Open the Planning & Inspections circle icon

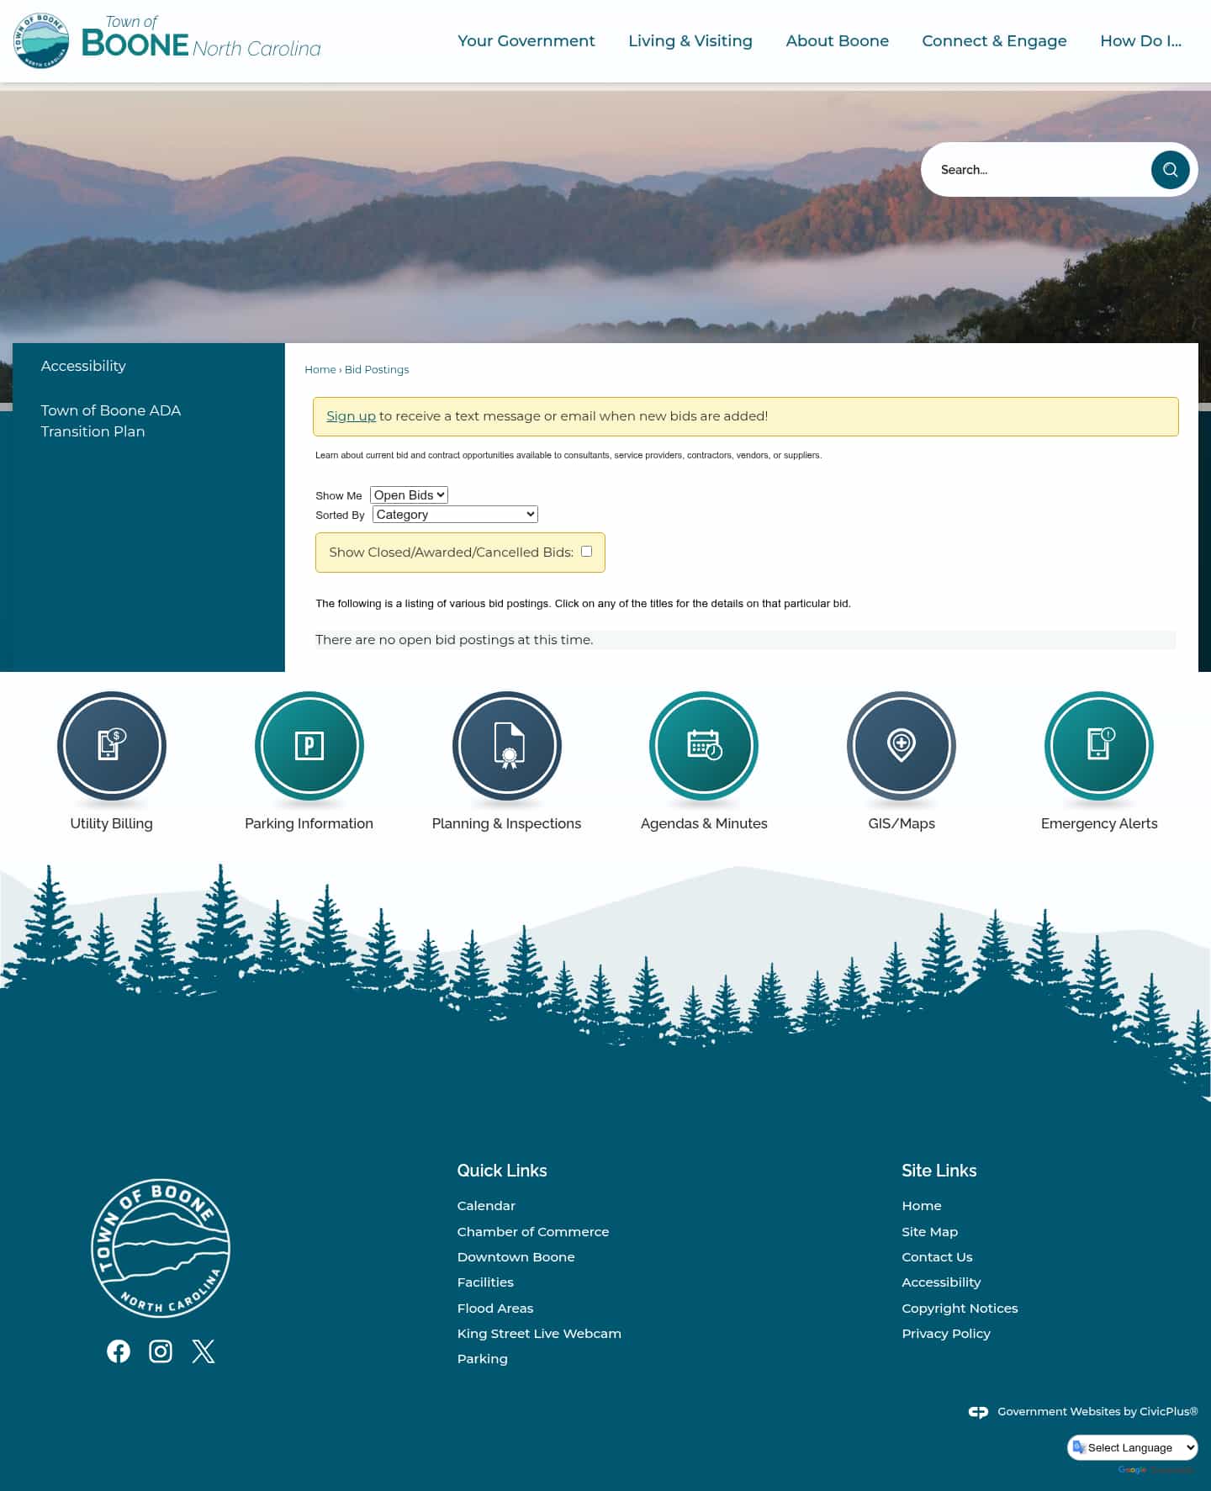tap(506, 745)
